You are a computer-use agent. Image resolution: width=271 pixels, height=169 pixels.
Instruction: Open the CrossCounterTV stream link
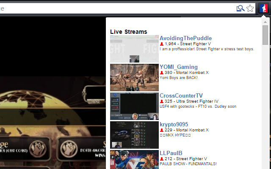point(181,96)
